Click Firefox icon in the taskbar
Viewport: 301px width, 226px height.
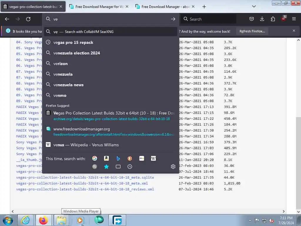(x=44, y=220)
